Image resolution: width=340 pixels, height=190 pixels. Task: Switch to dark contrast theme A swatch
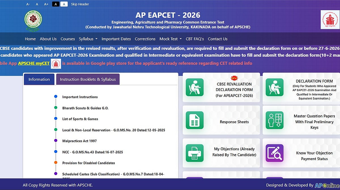56,4
